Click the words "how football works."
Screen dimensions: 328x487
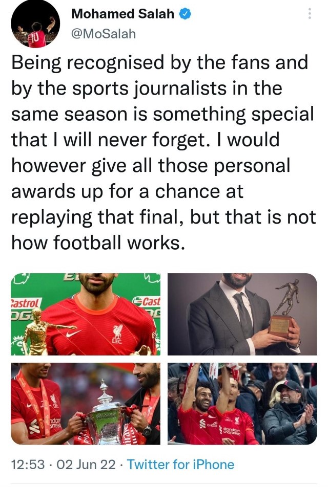tap(98, 242)
